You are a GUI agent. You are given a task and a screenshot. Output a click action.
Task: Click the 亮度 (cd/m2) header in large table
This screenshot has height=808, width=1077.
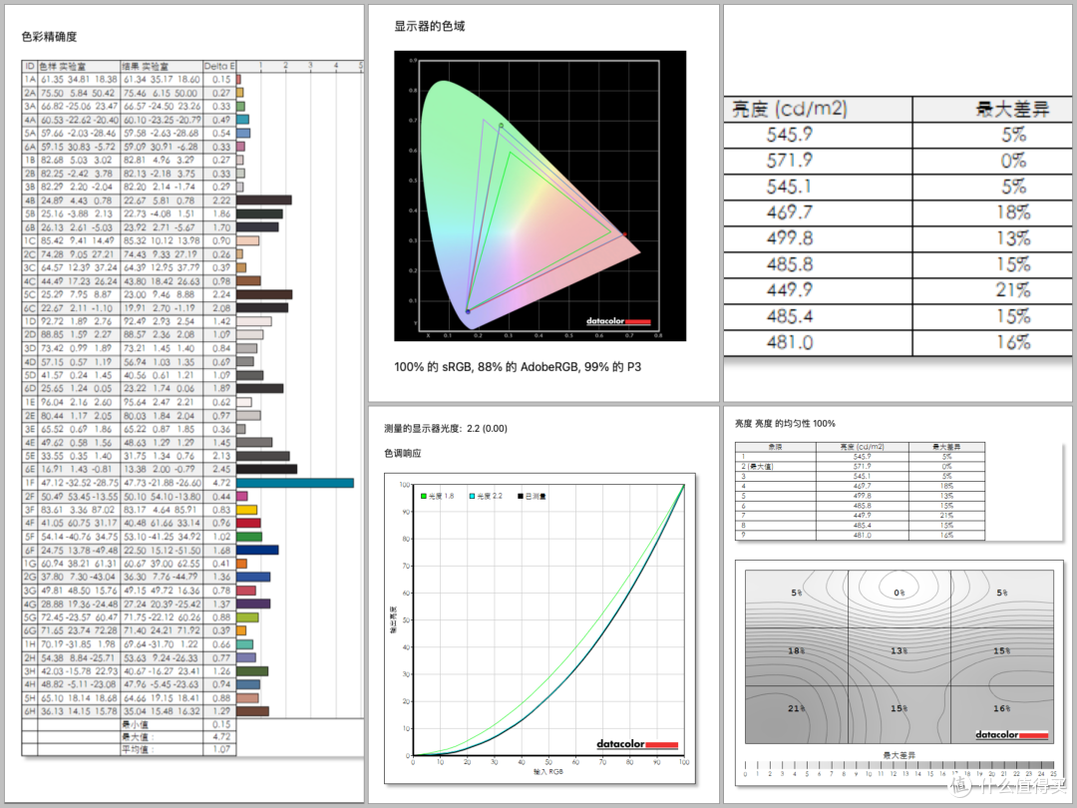point(790,109)
